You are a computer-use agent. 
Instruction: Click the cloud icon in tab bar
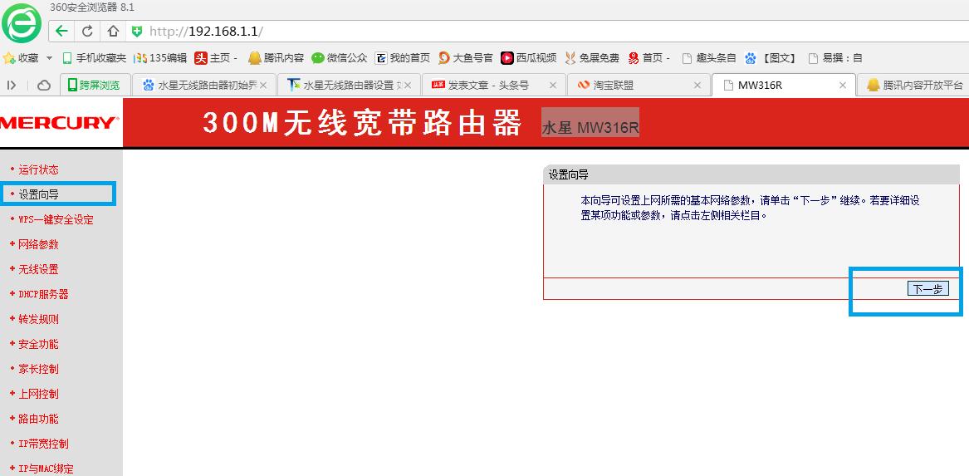43,86
